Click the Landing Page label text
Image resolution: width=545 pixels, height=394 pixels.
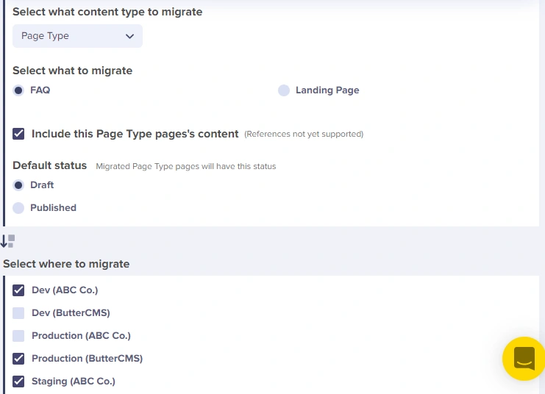[x=327, y=90]
